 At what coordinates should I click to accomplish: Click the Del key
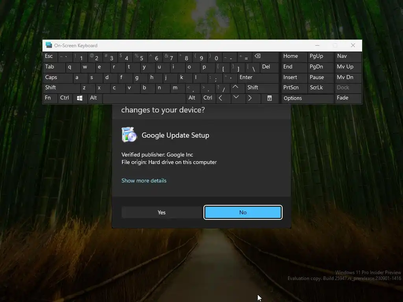click(269, 67)
